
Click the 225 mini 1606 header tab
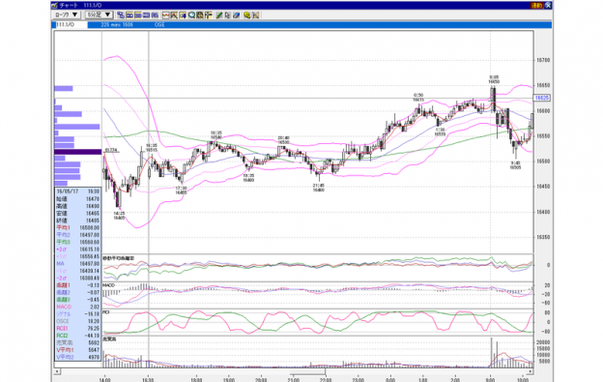pos(117,24)
